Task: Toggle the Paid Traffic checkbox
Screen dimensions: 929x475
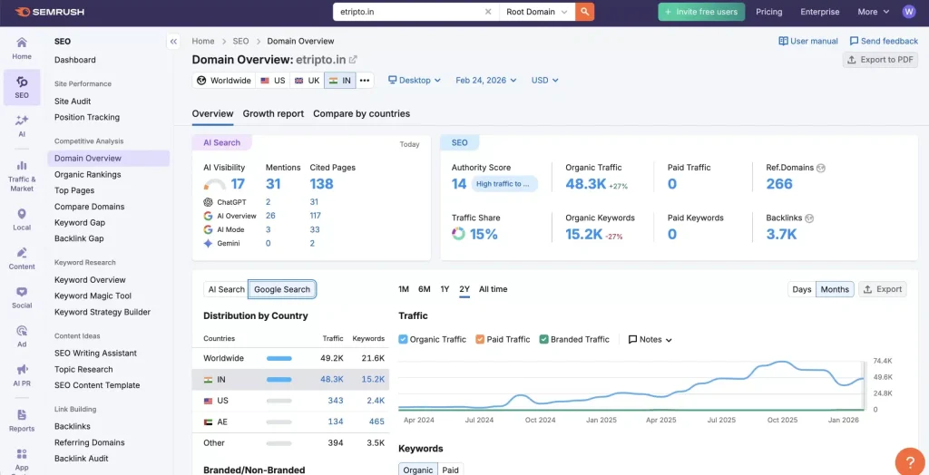Action: (480, 339)
